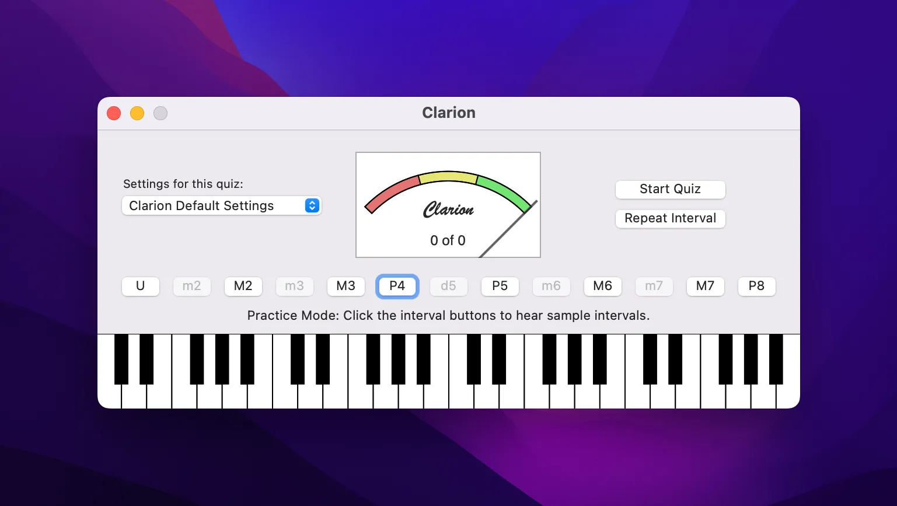The width and height of the screenshot is (897, 506).
Task: Click the Clarion window title
Action: [449, 113]
